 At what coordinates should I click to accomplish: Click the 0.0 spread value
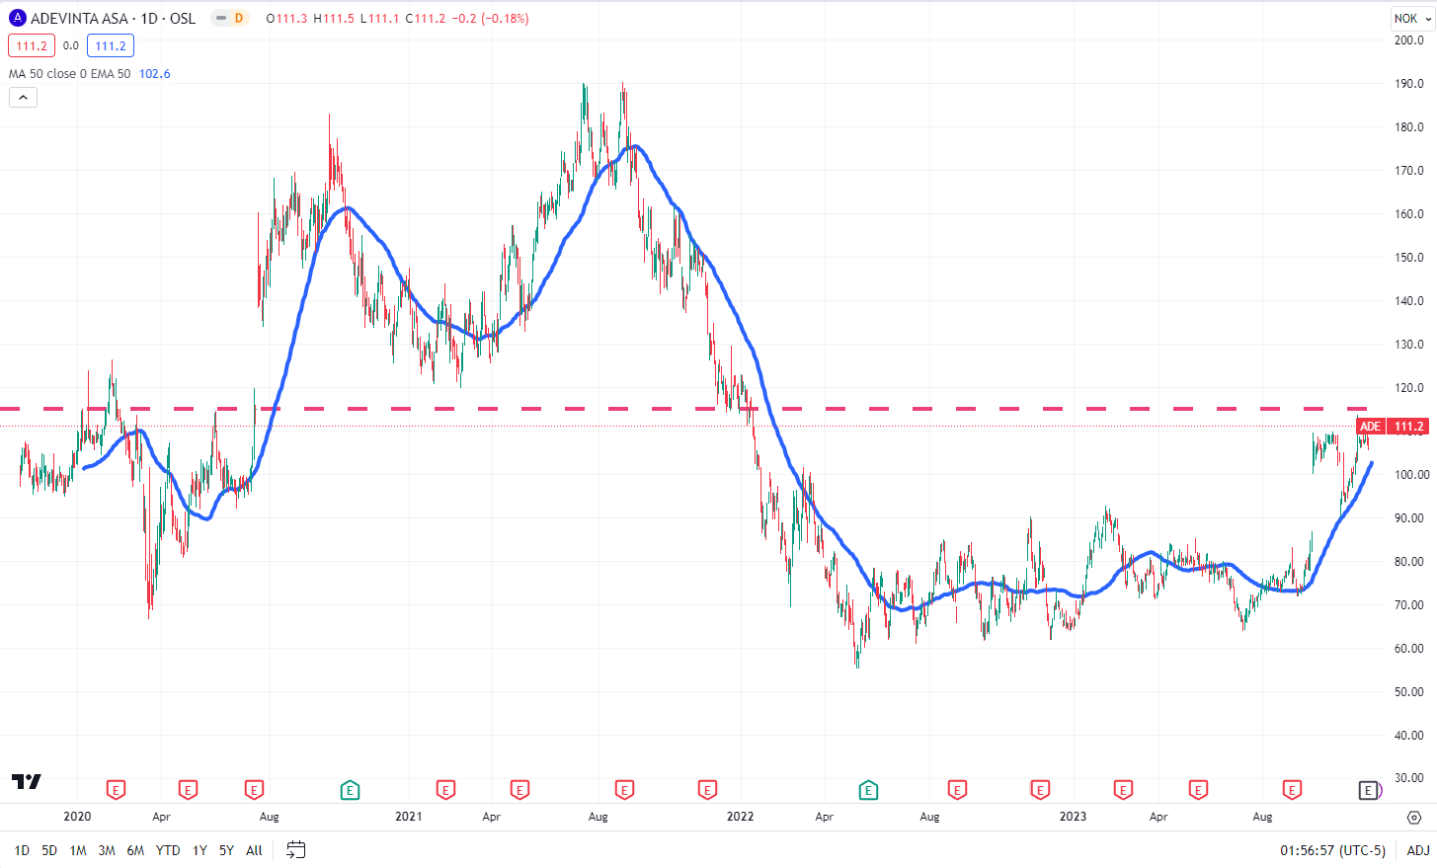tap(71, 45)
